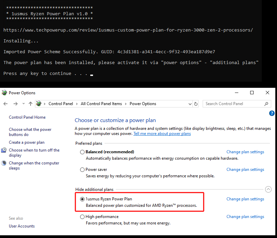Click 'Favors performance, but may use more energy' text
This screenshot has width=277, height=238.
128,223
